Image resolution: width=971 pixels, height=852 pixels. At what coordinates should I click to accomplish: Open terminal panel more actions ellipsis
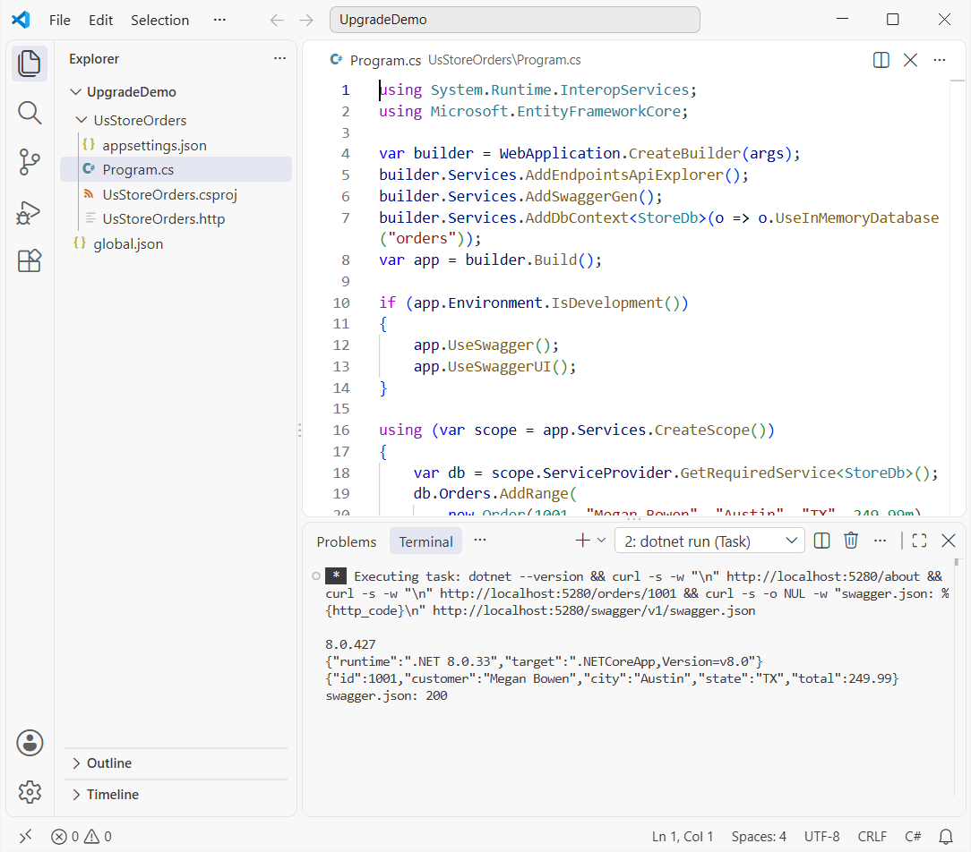880,541
